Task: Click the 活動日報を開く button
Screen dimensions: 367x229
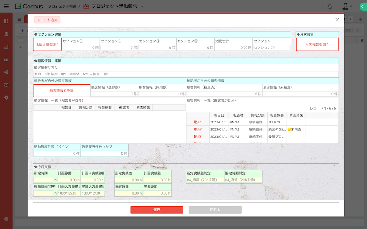Action: click(47, 44)
